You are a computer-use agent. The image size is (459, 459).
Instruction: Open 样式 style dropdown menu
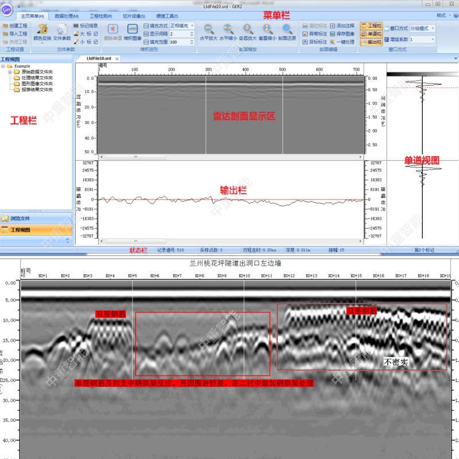click(x=443, y=15)
